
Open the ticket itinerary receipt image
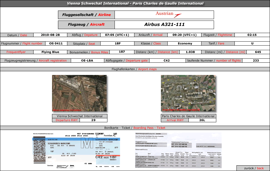178,150
